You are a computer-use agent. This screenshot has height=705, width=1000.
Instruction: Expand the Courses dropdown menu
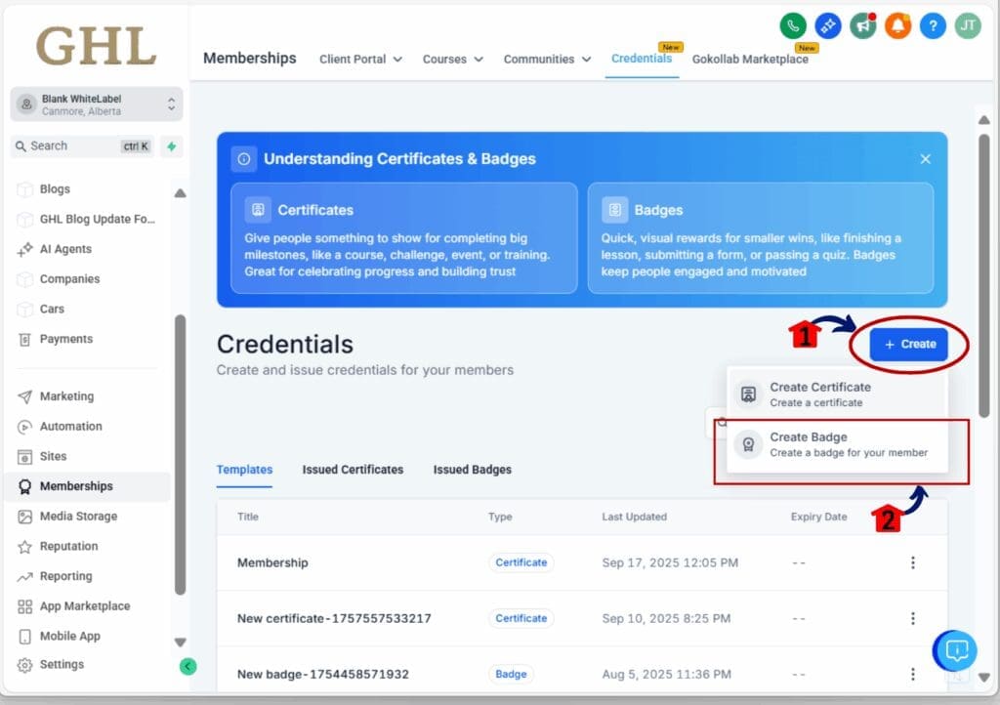click(x=452, y=60)
